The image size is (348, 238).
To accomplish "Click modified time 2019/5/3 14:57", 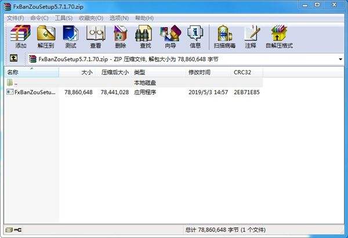I will click(208, 92).
